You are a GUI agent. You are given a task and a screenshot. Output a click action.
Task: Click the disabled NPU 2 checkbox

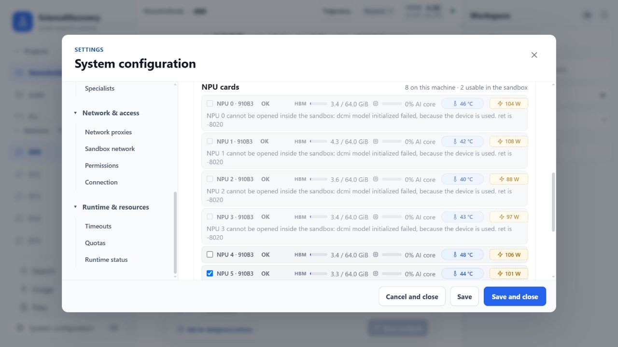click(210, 179)
